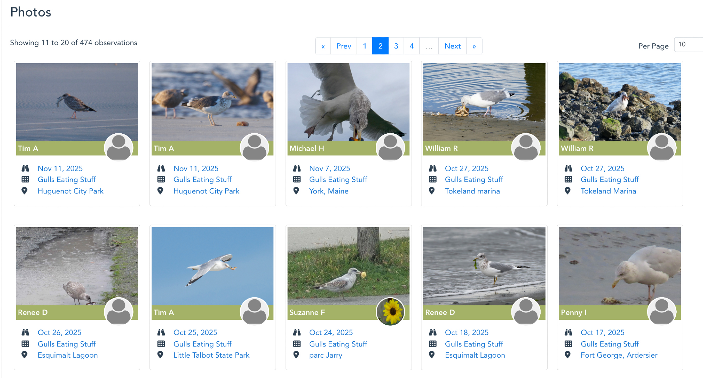Click binoculars icon beside Oct 18, 2025
The image size is (703, 378).
[x=433, y=332]
